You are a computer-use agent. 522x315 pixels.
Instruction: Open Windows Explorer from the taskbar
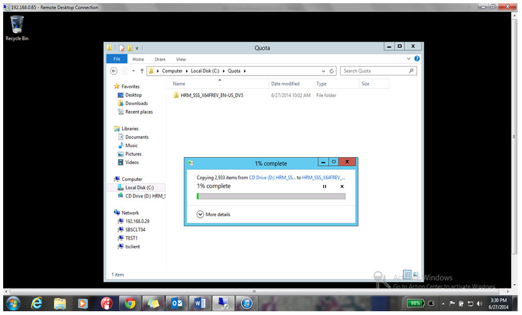click(x=60, y=303)
